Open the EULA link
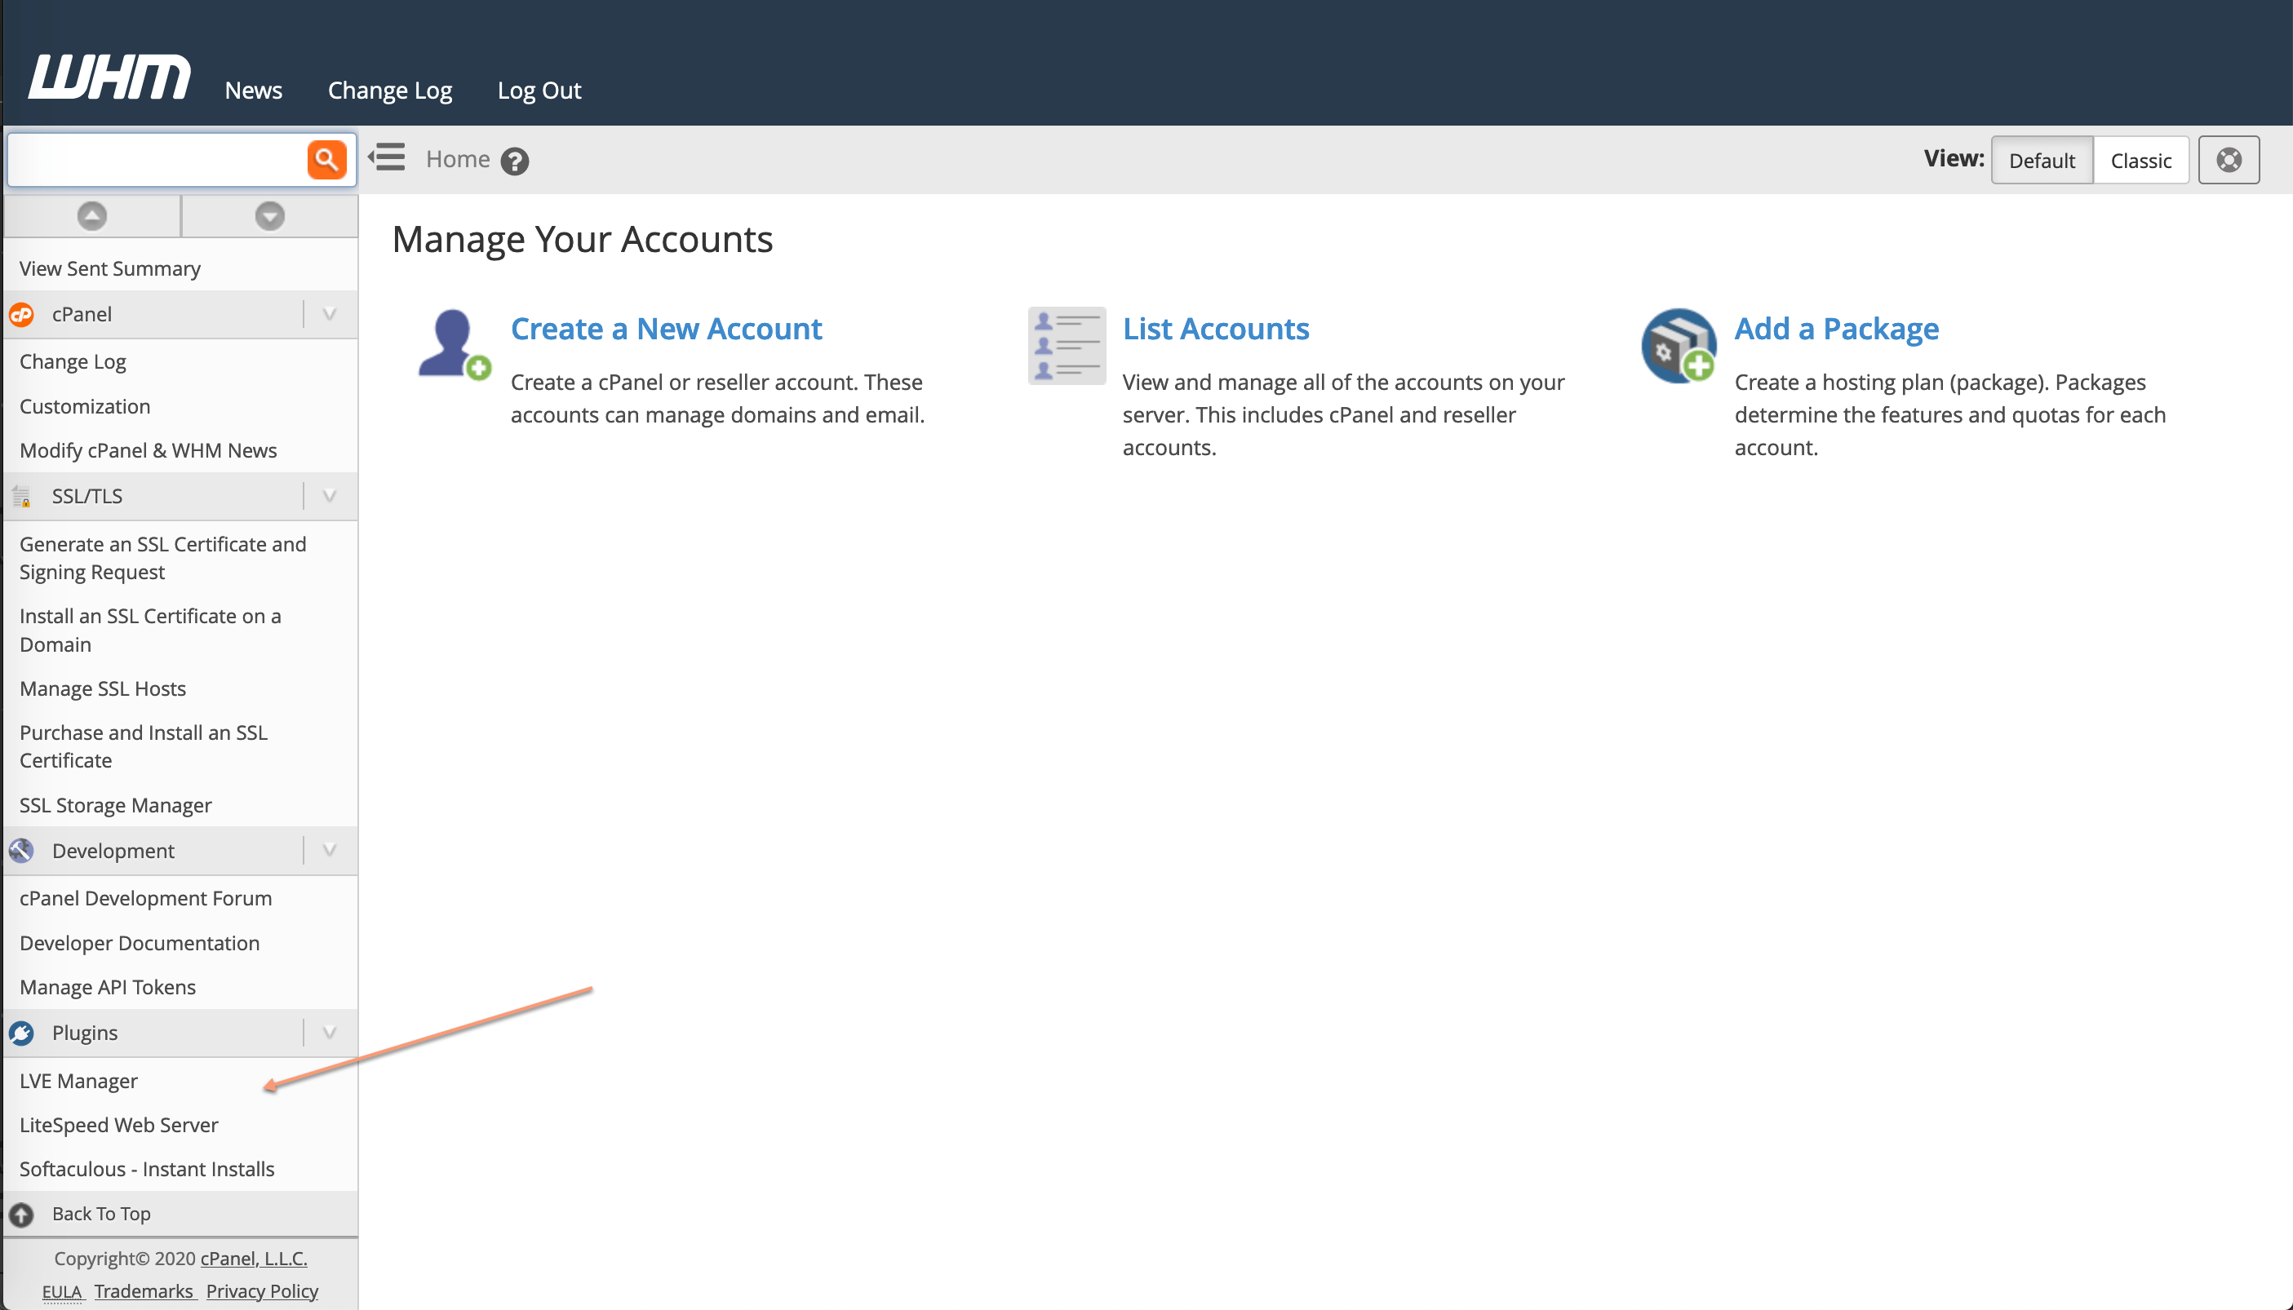 pos(62,1291)
